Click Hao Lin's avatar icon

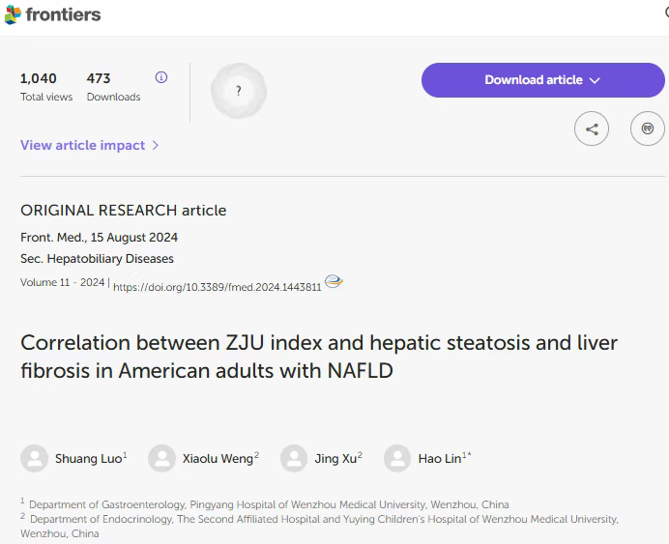397,458
